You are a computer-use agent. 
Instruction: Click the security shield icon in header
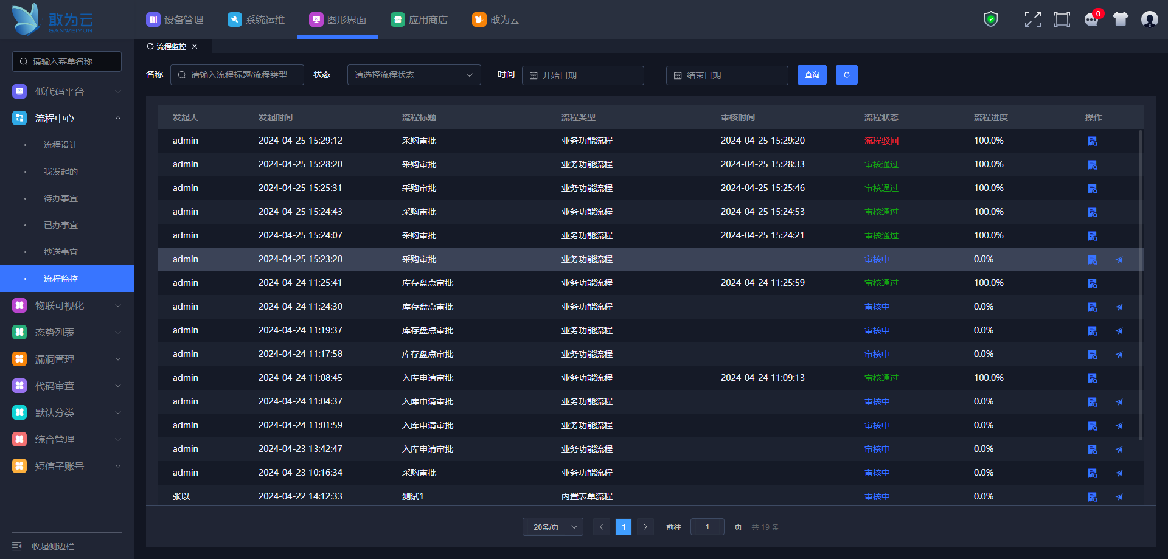[x=991, y=19]
